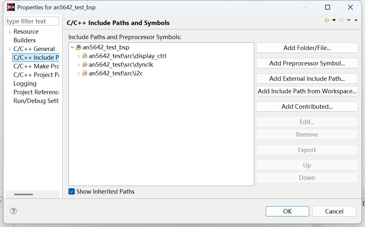This screenshot has height=227, width=365.
Task: Click the dynclk include folder icon
Action: click(x=85, y=65)
